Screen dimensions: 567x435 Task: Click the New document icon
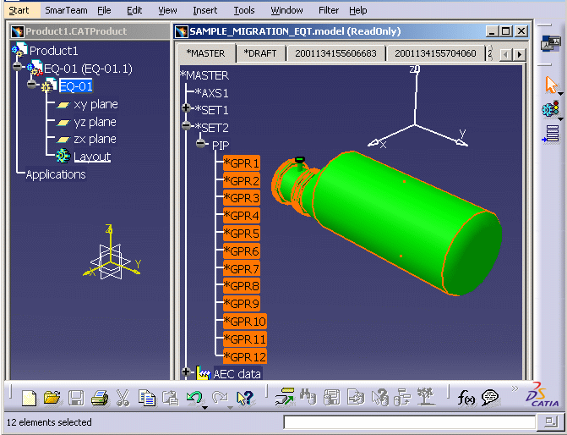[x=29, y=398]
